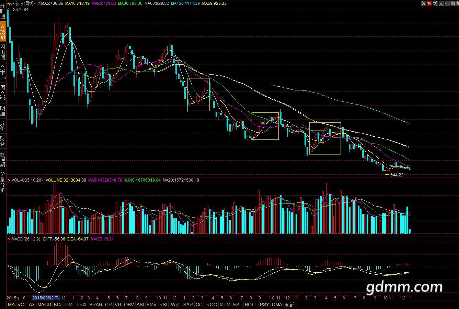Click the MACD(26,12,9) indicator title

(27, 239)
